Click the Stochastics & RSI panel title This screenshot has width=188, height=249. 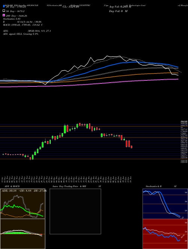161,186
